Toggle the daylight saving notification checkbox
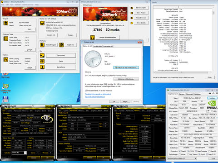 pyautogui.click(x=86, y=91)
